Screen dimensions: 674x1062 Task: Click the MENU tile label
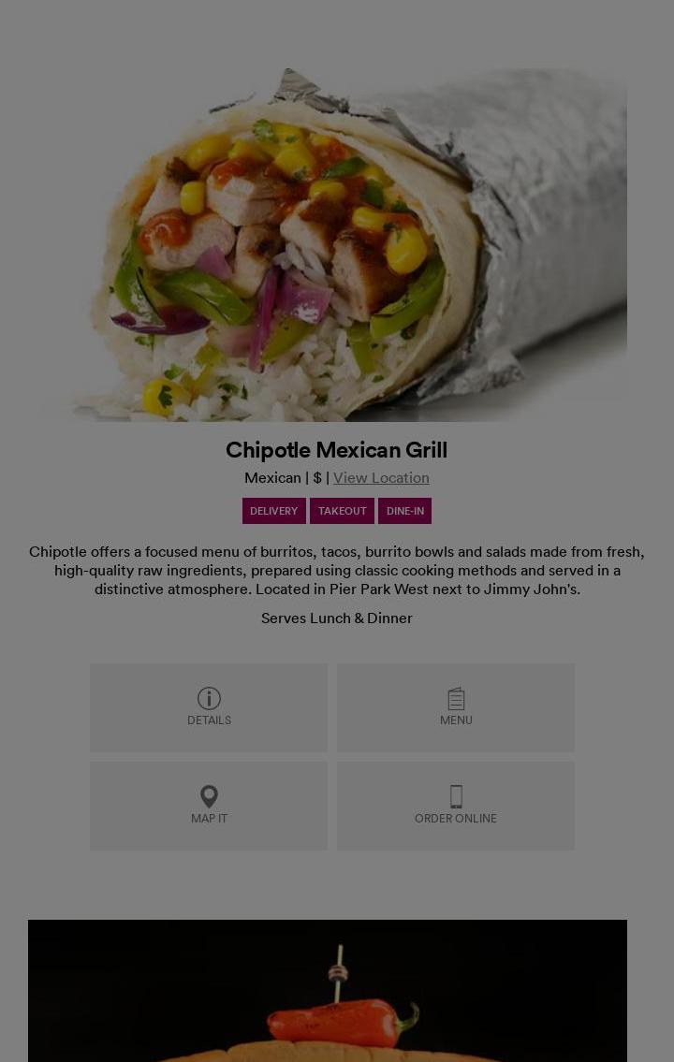point(456,720)
